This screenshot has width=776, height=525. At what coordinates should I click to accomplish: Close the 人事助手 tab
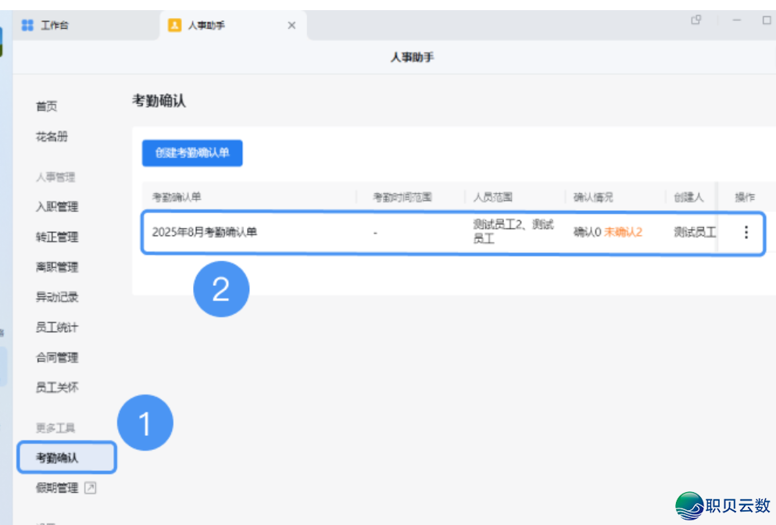click(x=291, y=25)
